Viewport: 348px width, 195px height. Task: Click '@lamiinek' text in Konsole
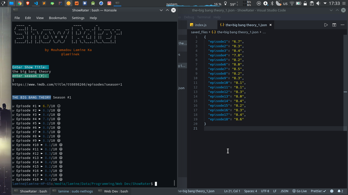[x=70, y=54]
